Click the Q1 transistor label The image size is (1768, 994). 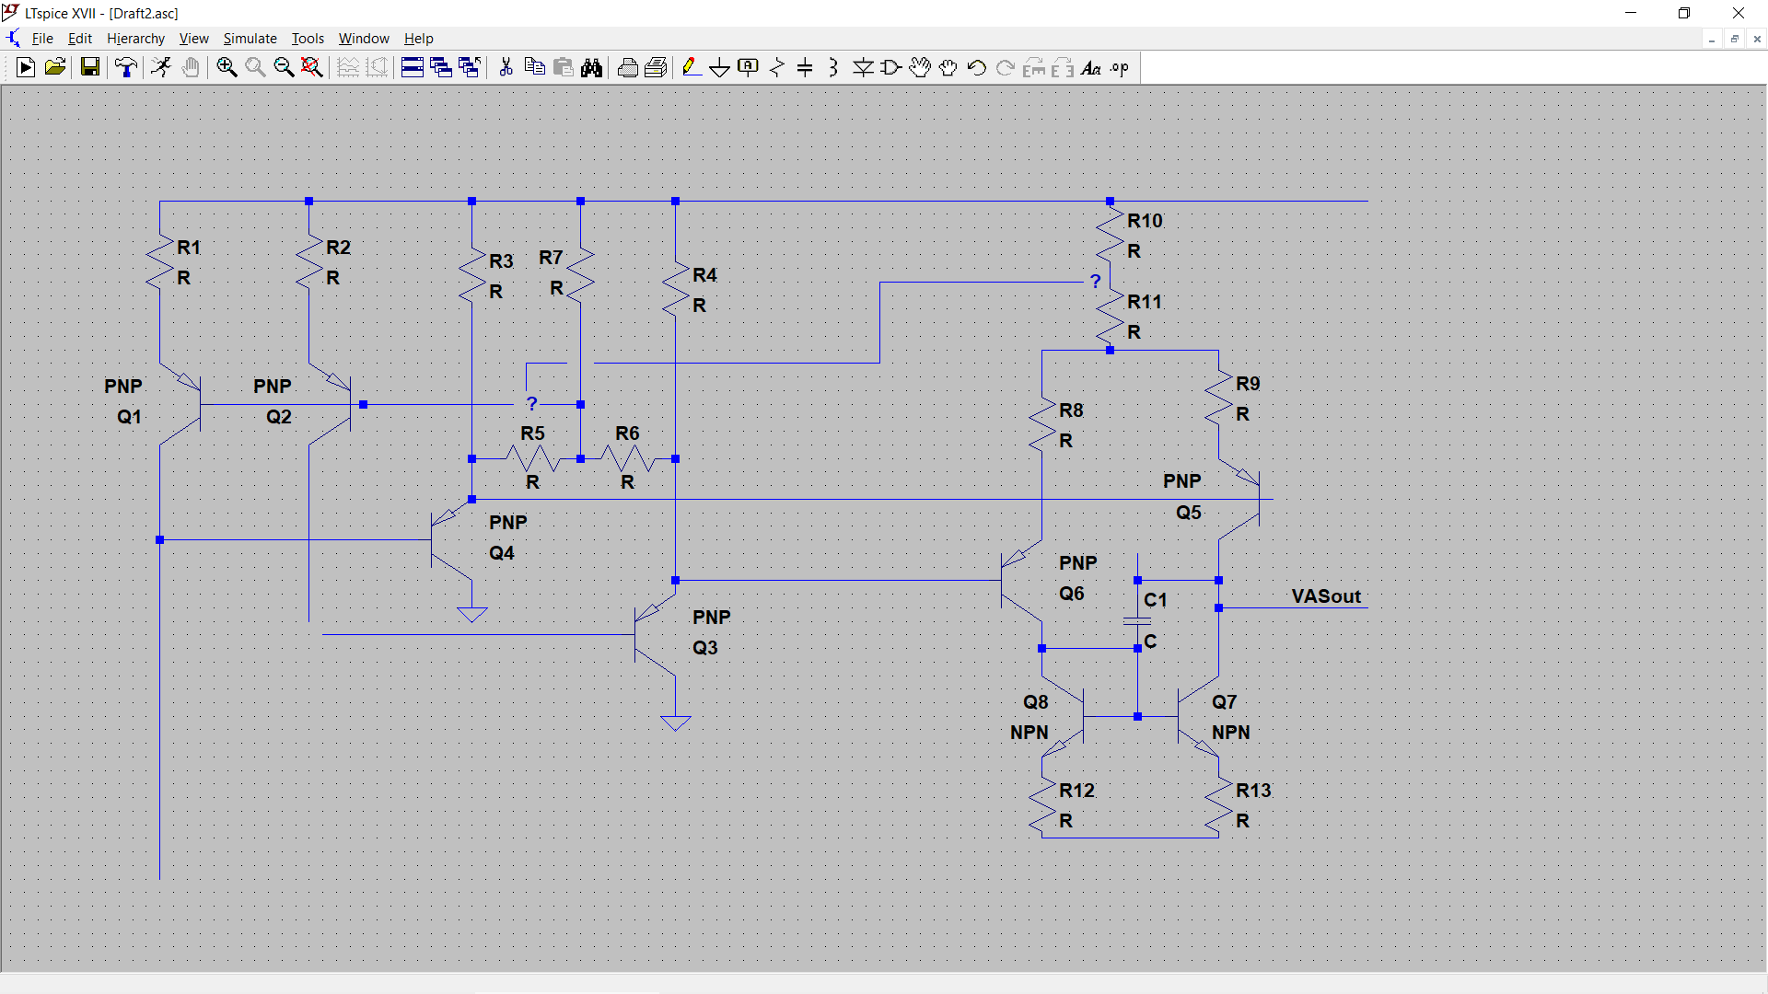(x=129, y=417)
